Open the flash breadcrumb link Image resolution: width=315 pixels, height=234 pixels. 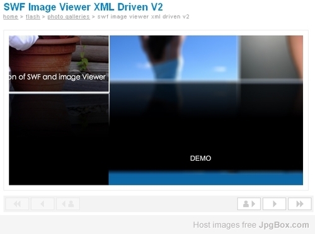click(33, 16)
